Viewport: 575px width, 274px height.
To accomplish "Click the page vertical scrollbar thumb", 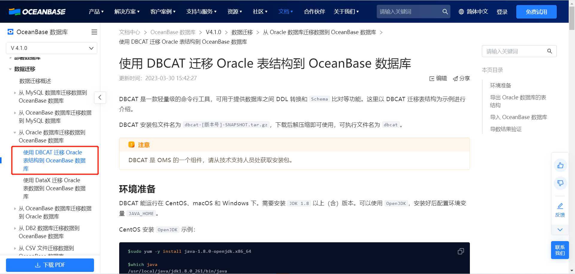I will [572, 19].
